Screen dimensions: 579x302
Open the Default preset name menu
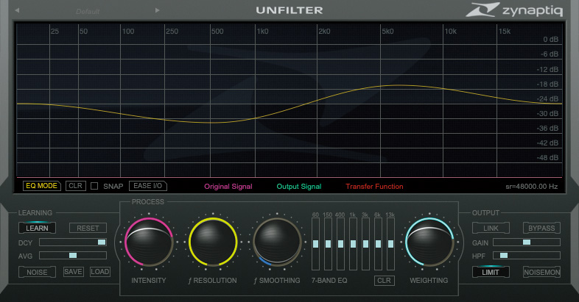click(x=88, y=12)
